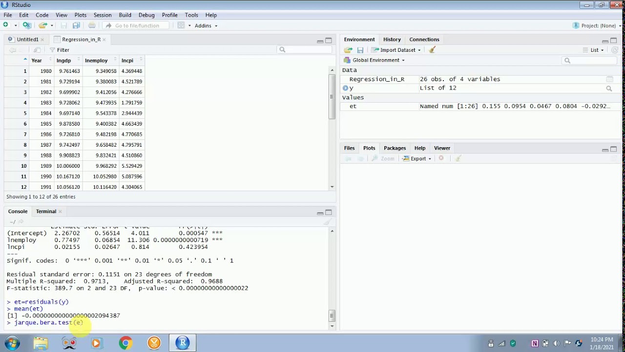Screen dimensions: 625x352
Task: Select Regression_in_R in the Data list
Action: (x=376, y=79)
